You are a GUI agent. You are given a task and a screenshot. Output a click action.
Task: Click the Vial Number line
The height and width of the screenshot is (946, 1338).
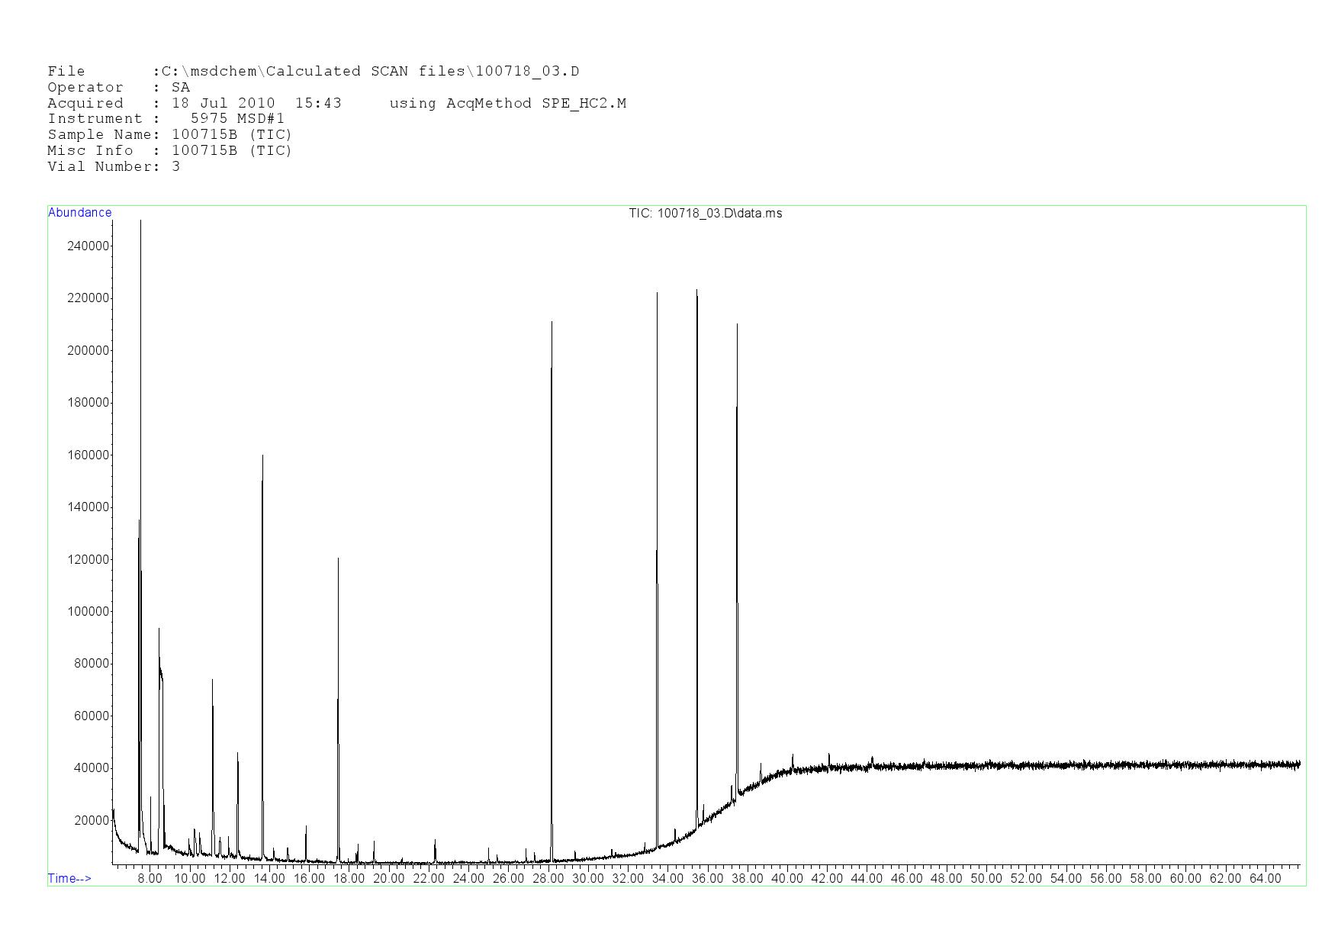[x=114, y=167]
